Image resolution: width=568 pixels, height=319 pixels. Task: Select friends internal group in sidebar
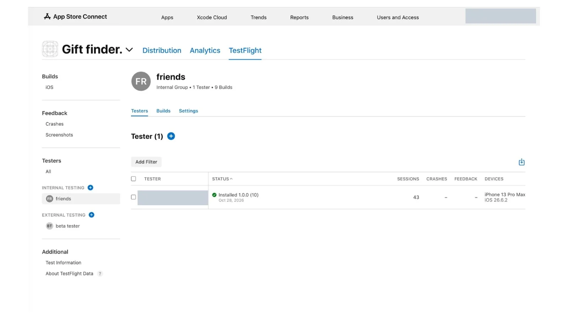(x=81, y=199)
